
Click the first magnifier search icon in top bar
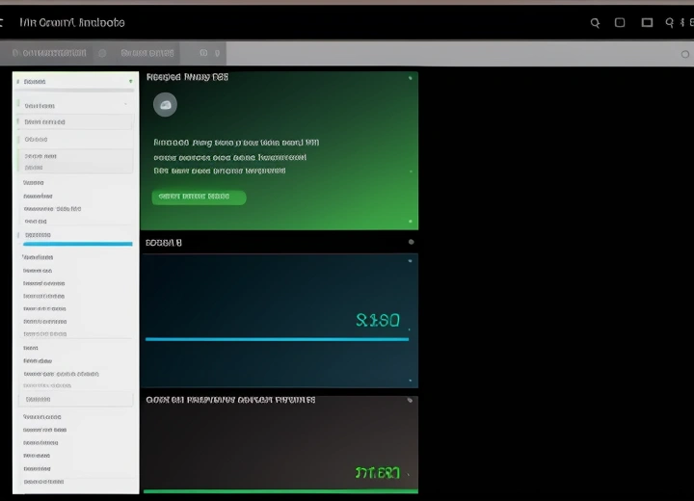pos(595,22)
